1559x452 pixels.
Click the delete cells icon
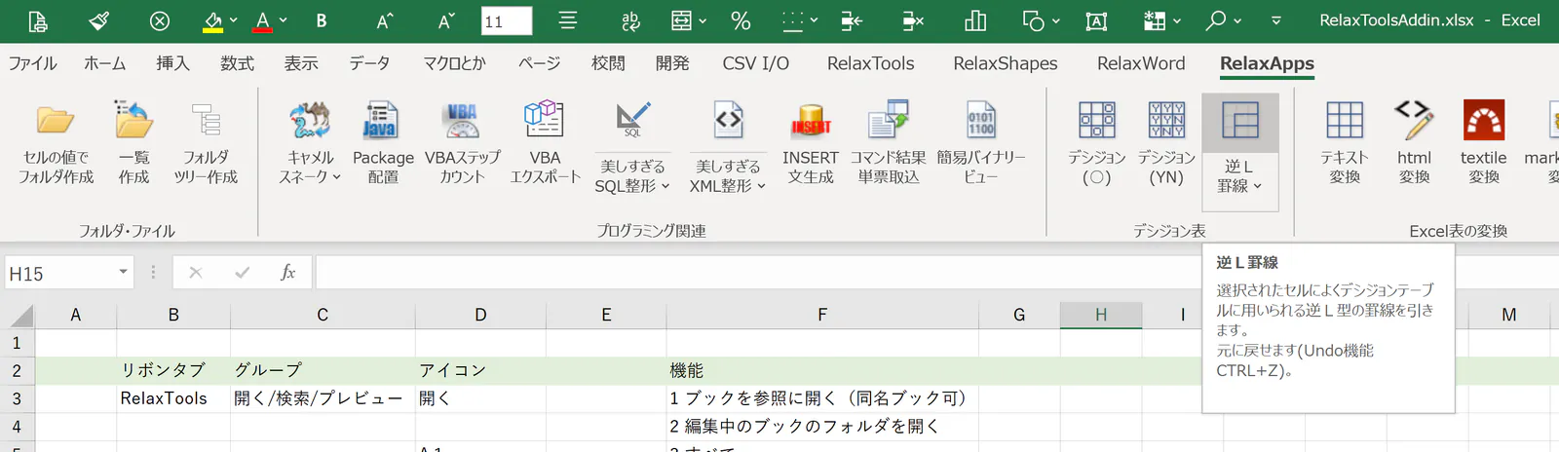click(x=913, y=20)
